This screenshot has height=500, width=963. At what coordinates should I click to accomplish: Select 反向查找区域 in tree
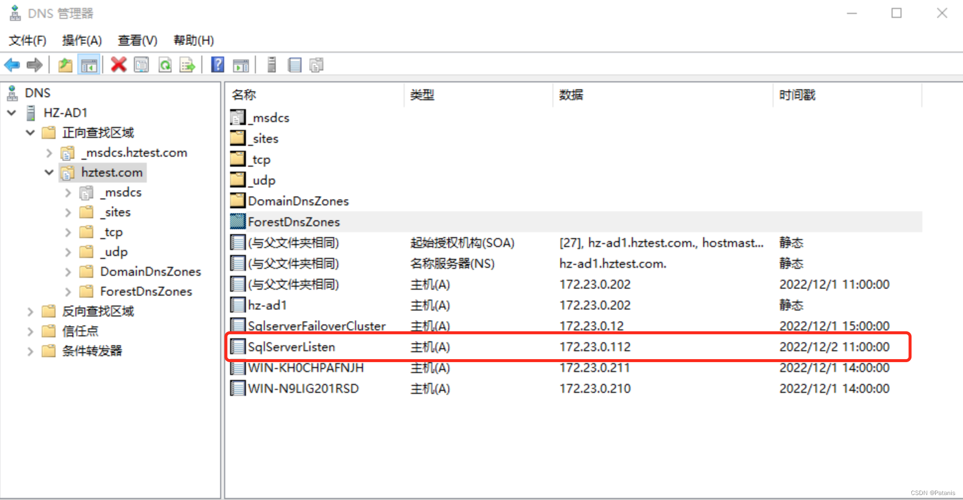[x=98, y=311]
